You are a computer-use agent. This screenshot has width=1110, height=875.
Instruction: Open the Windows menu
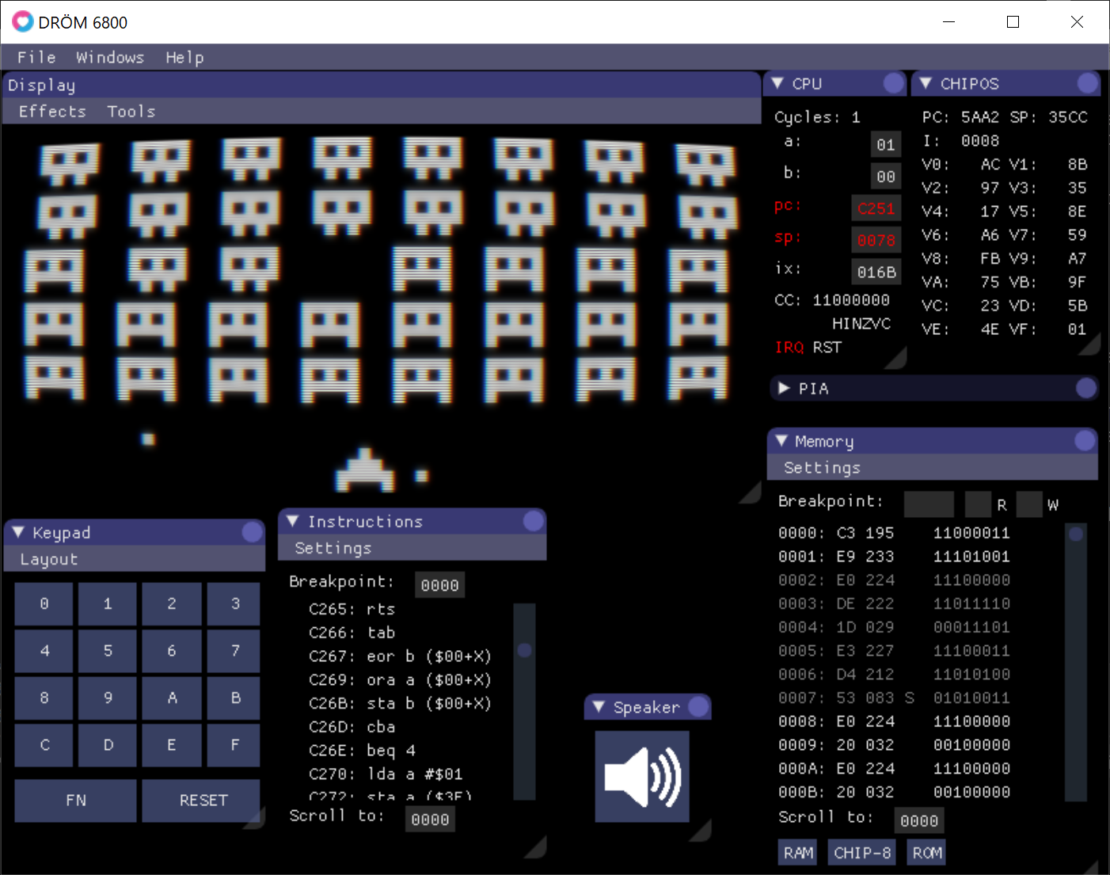[110, 56]
